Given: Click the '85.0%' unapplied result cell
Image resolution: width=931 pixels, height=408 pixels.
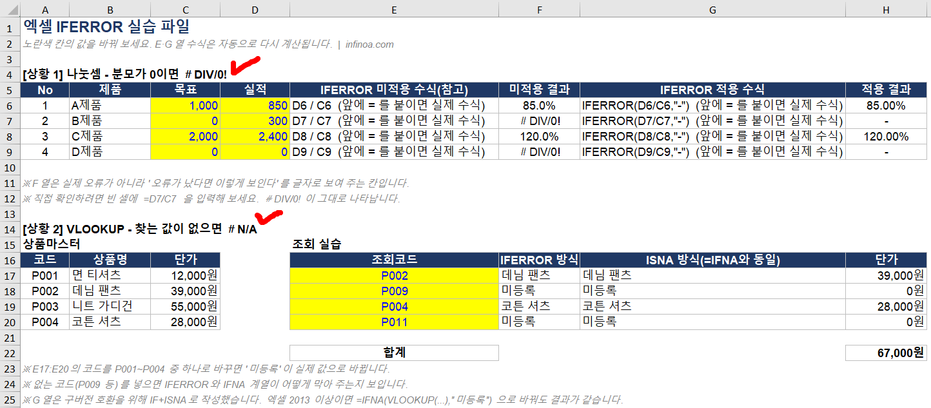Looking at the screenshot, I should pos(539,105).
